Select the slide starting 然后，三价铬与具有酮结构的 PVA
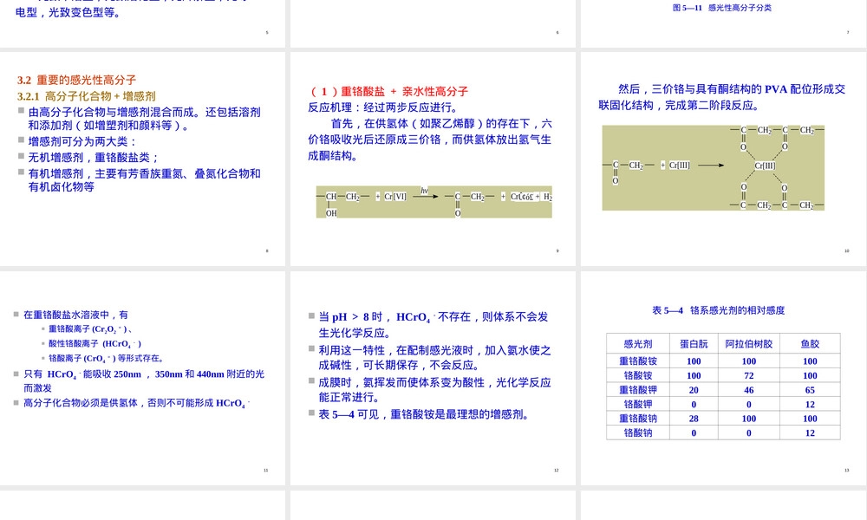This screenshot has height=520, width=867. (723, 159)
